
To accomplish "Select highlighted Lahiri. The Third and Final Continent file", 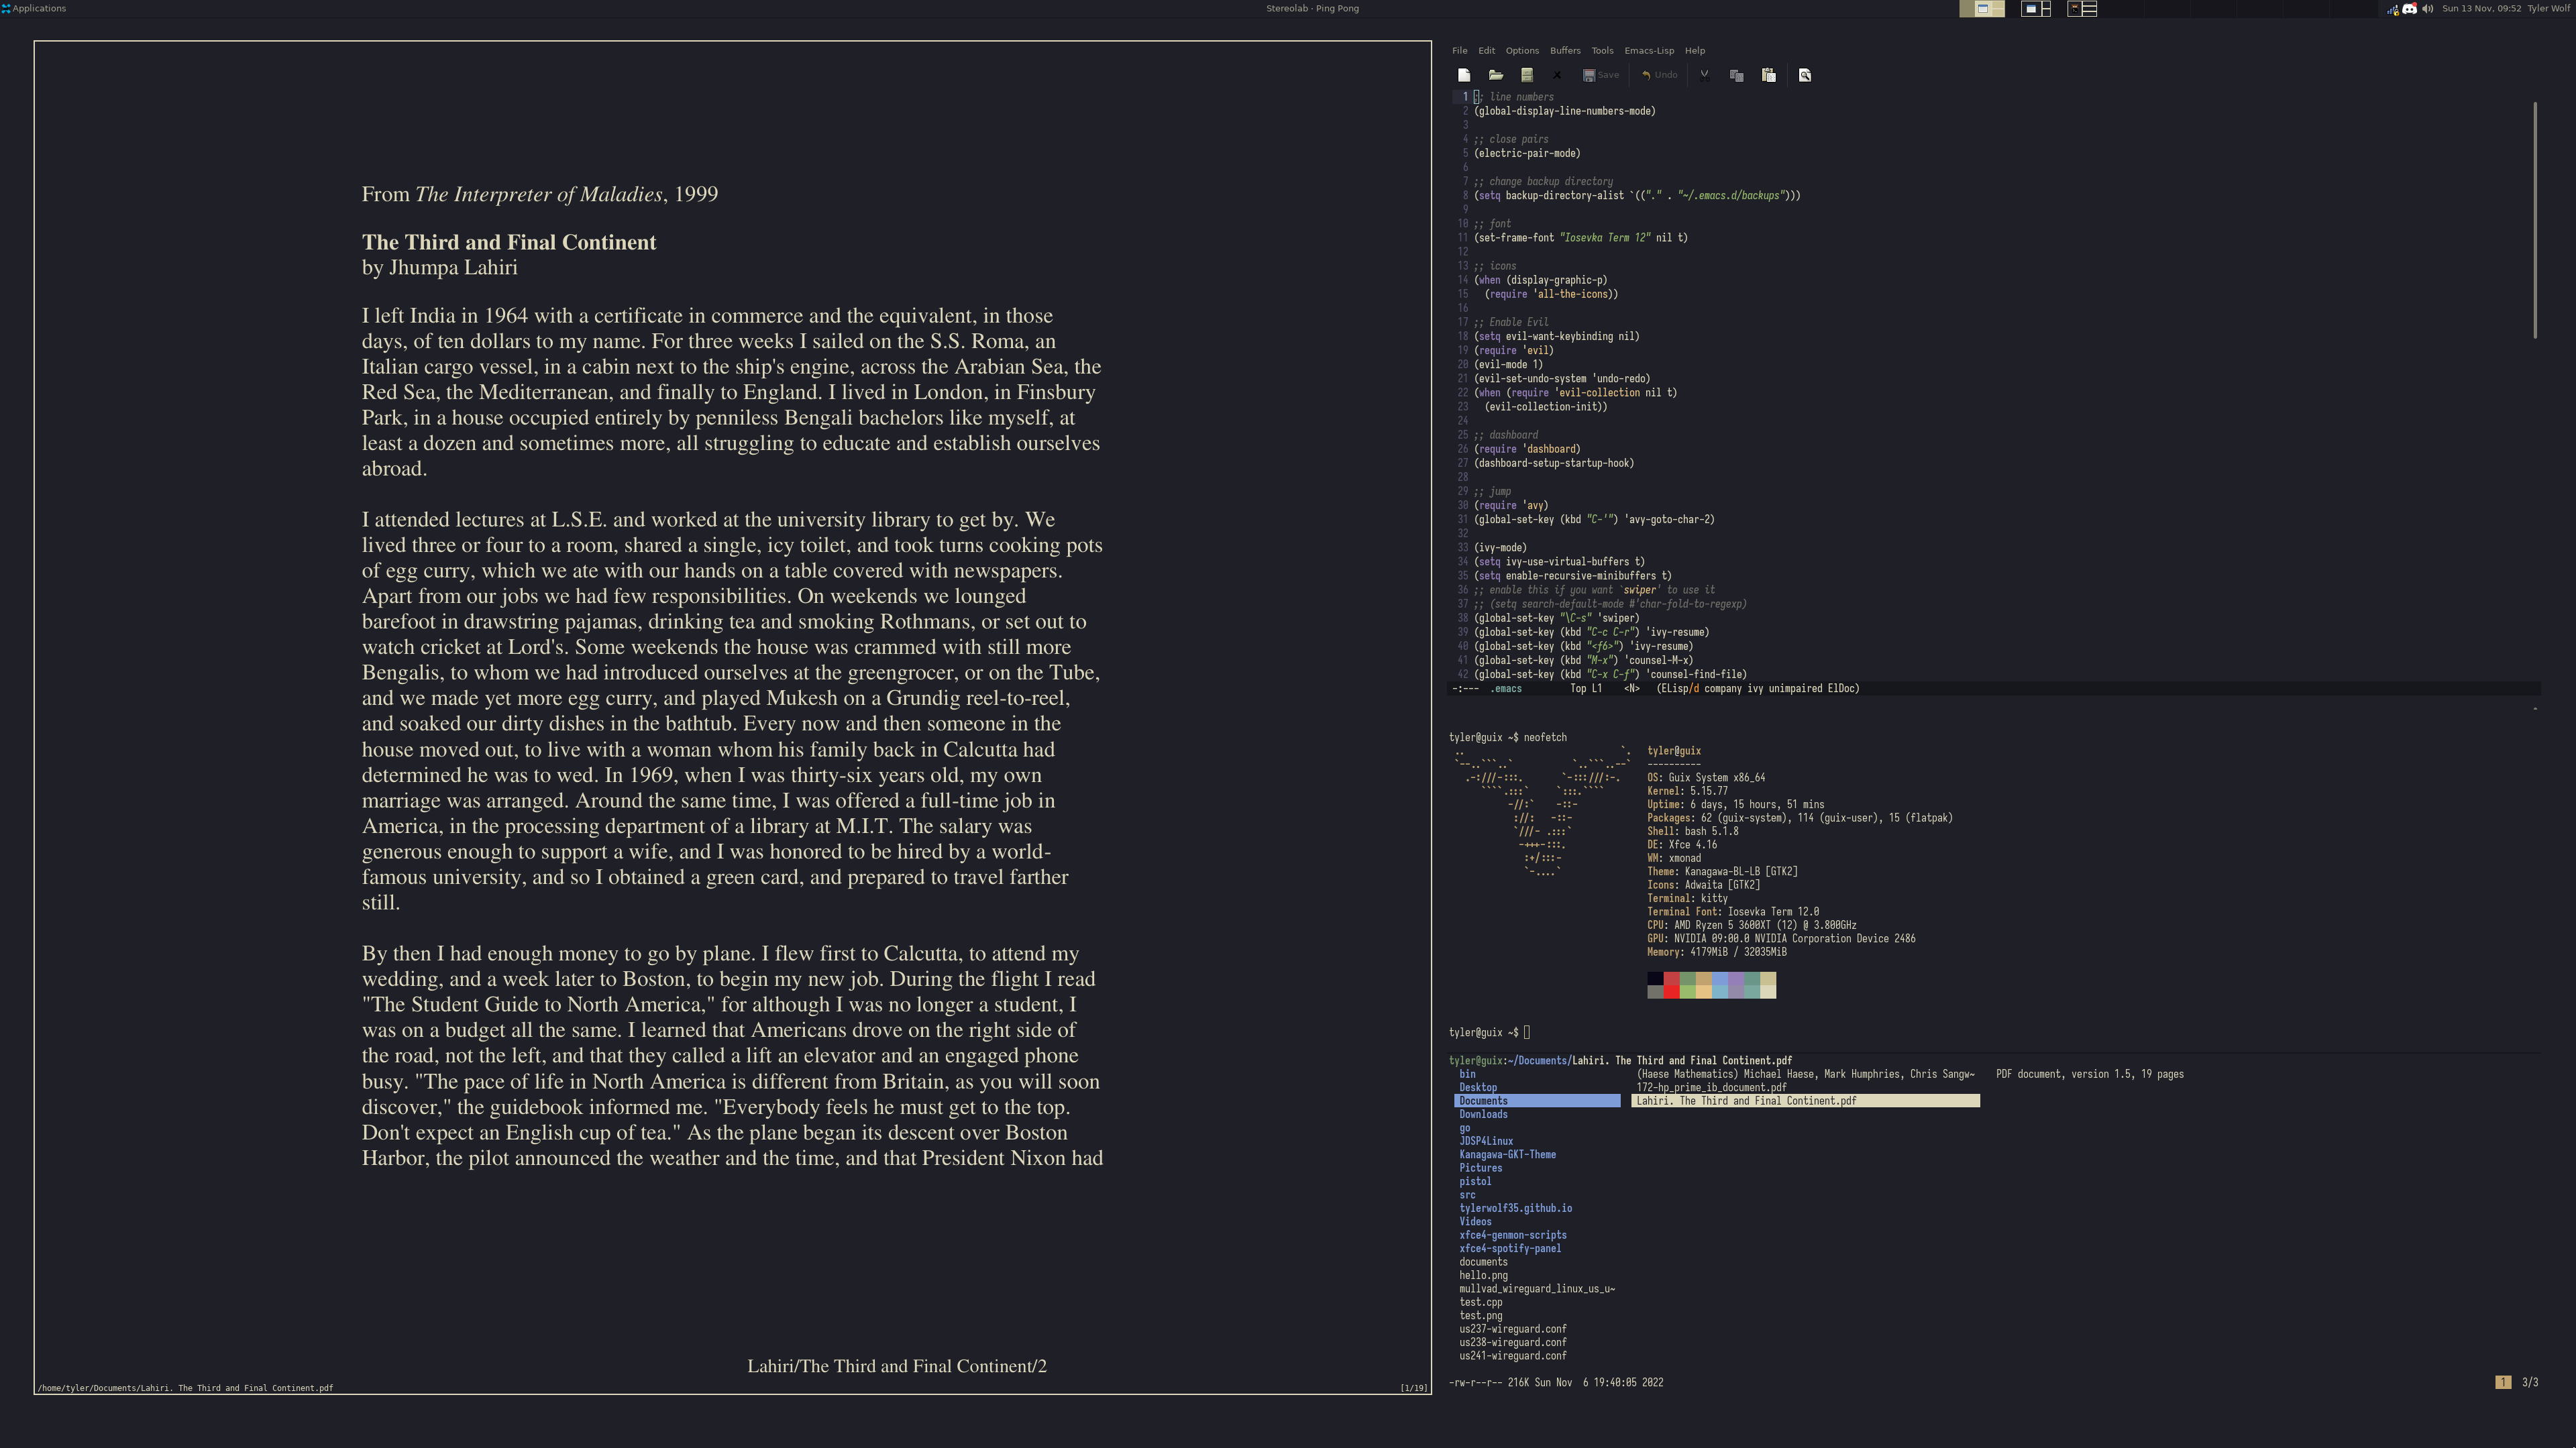I will [1805, 1101].
